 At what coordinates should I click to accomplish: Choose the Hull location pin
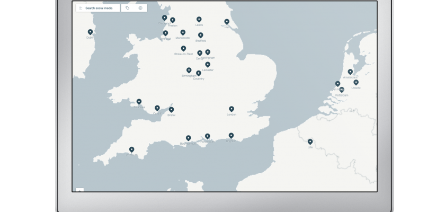227,22
